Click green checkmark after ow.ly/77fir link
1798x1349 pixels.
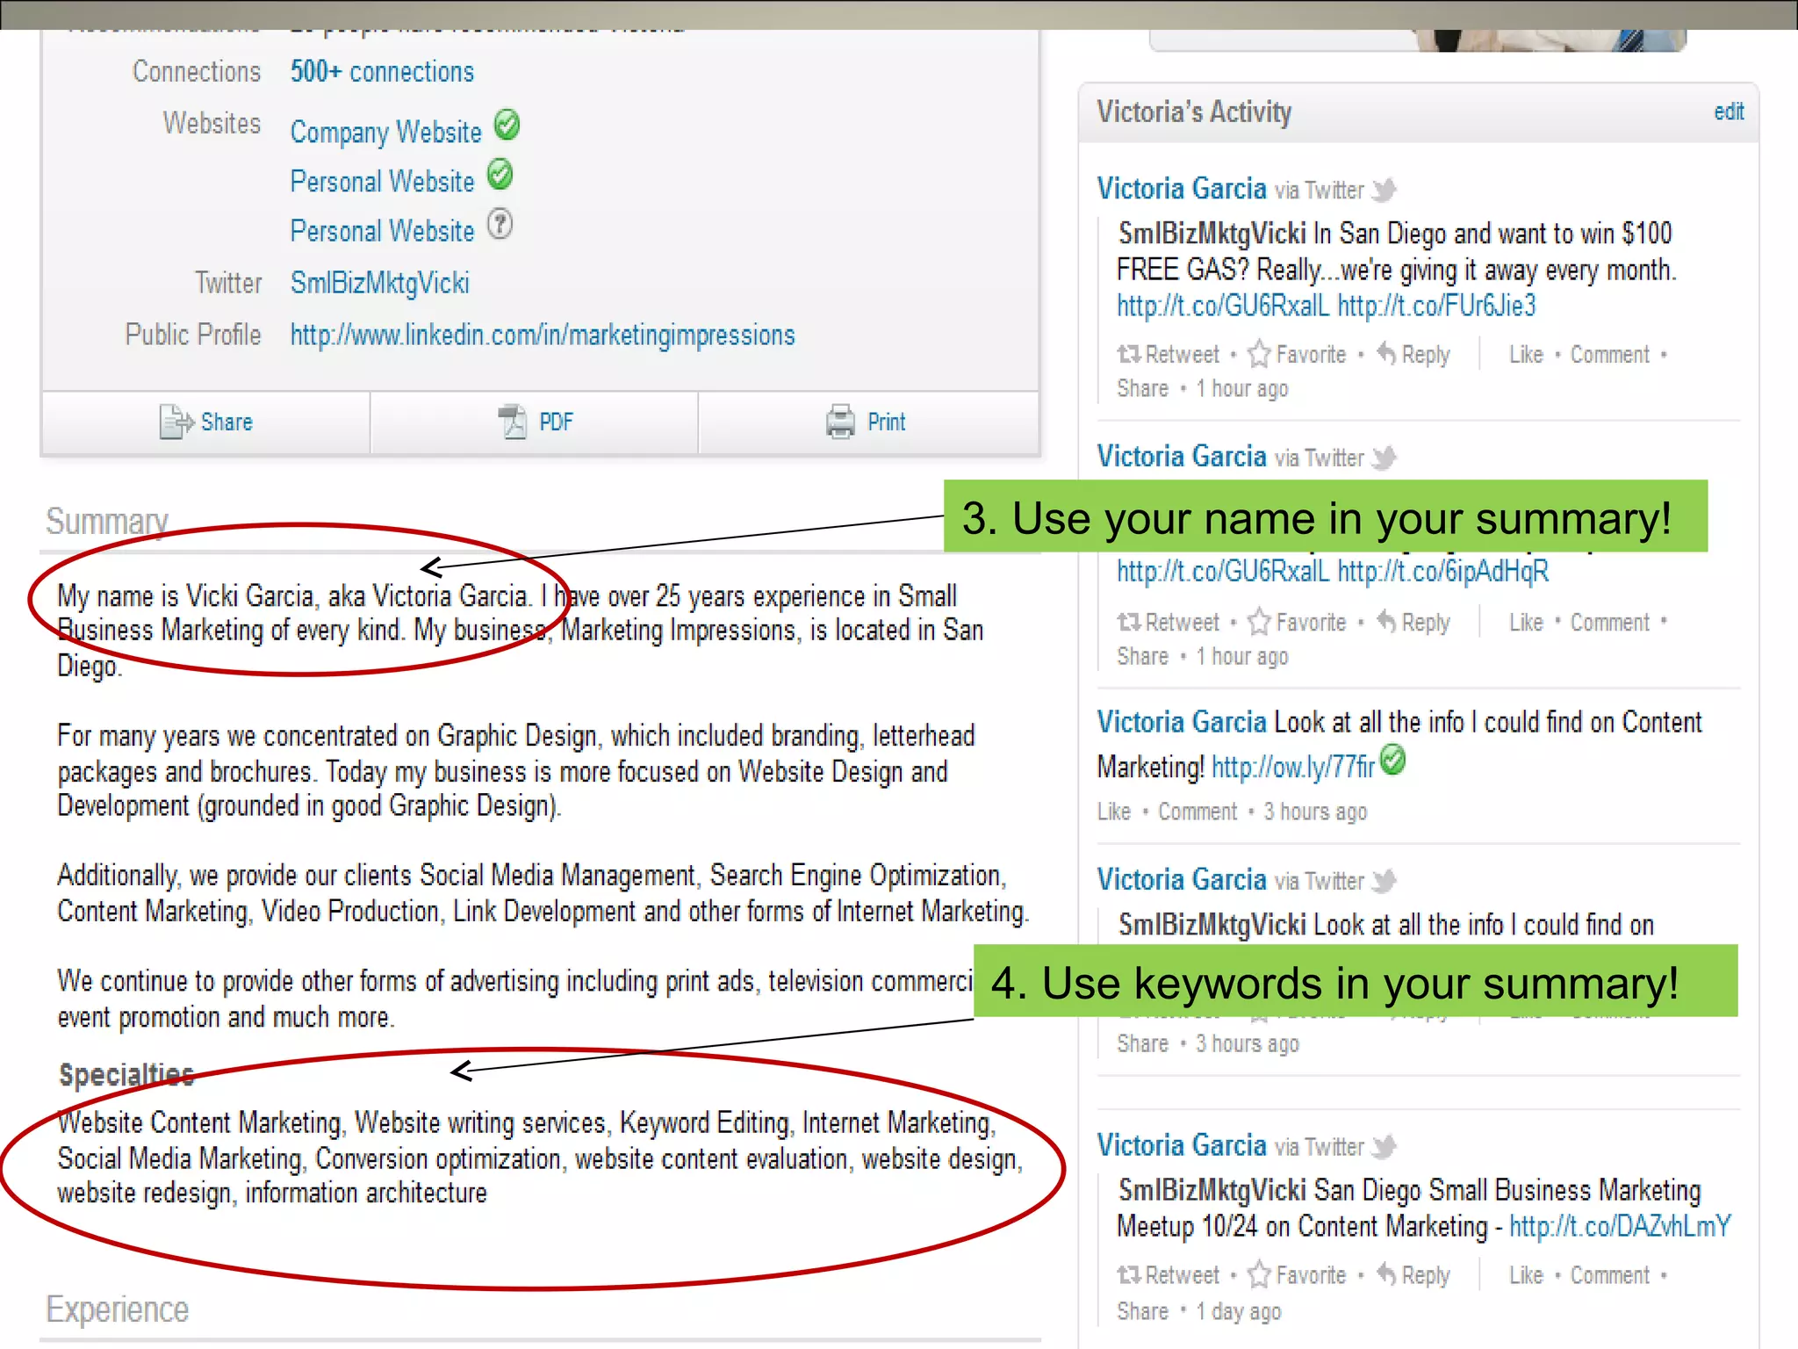click(x=1392, y=760)
